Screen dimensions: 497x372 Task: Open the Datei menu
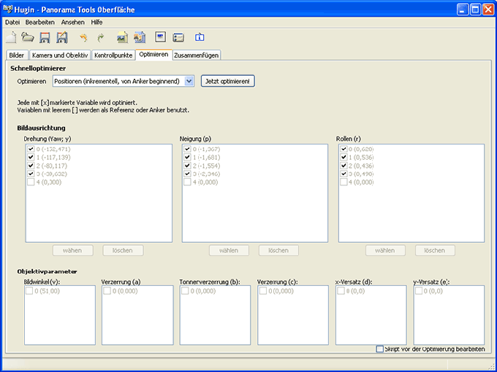coord(12,22)
